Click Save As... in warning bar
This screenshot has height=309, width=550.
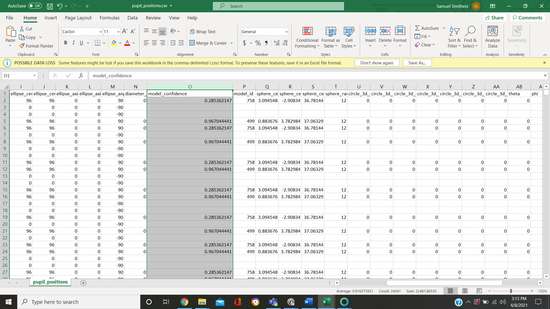417,63
